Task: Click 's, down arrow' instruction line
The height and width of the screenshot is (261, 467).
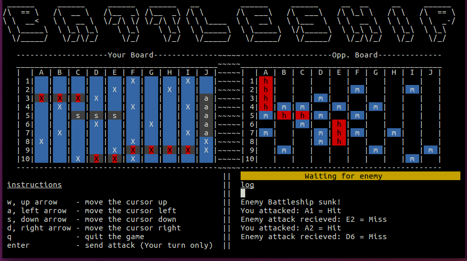Action: 92,219
